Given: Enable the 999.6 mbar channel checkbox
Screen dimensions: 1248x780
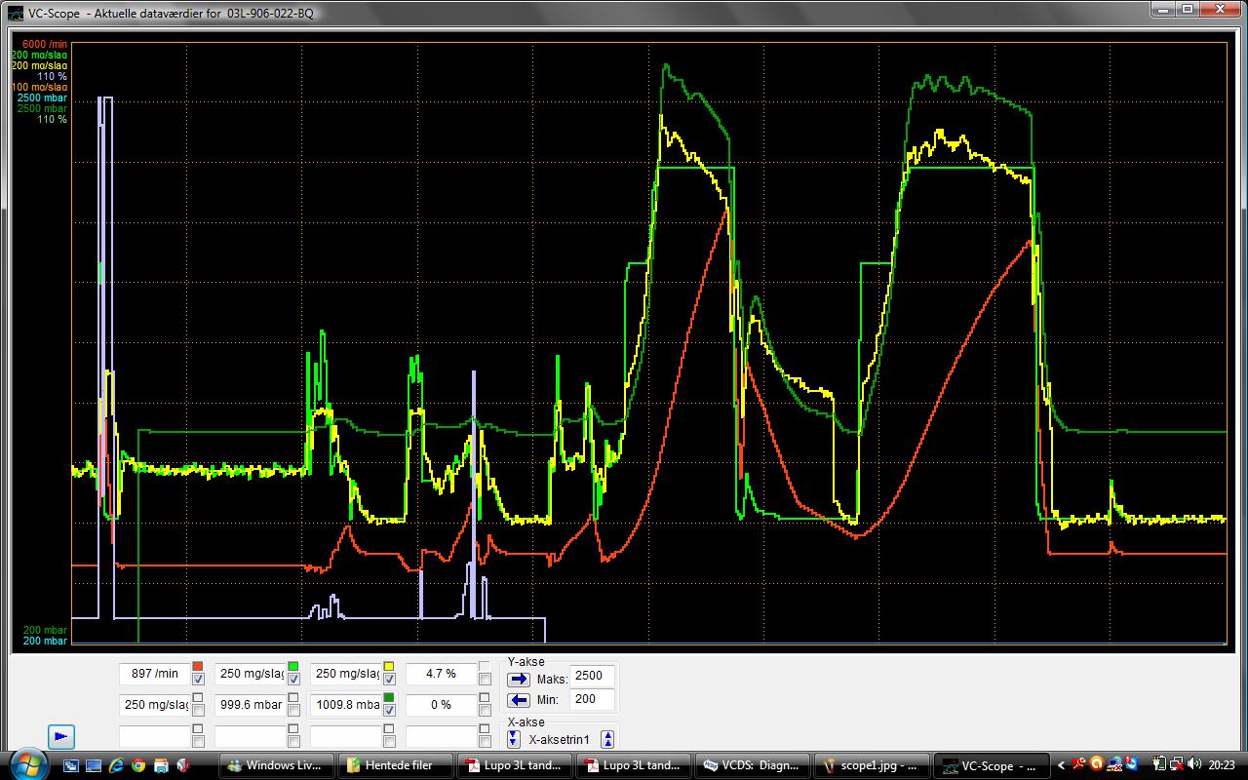Looking at the screenshot, I should pos(293,711).
